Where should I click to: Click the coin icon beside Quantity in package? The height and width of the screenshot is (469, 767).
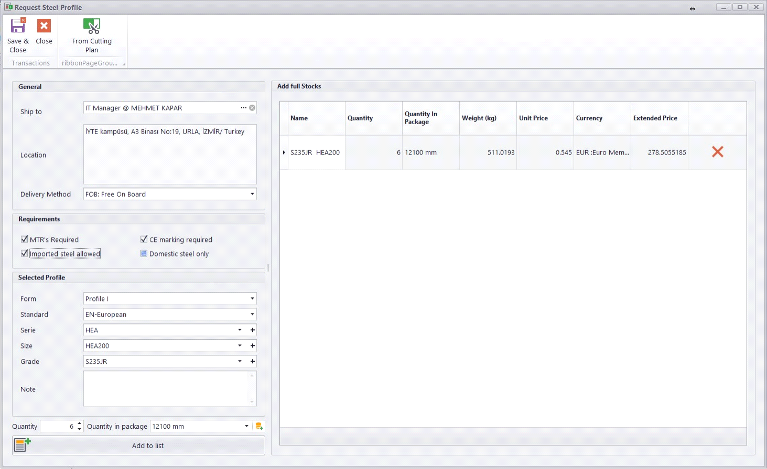[x=259, y=427]
